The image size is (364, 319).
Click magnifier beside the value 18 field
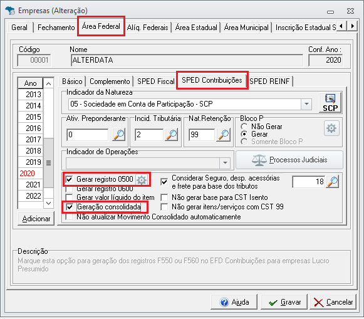pyautogui.click(x=333, y=182)
